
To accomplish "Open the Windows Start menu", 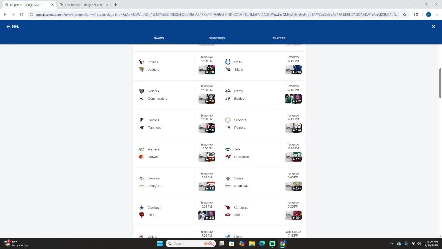I will [160, 243].
